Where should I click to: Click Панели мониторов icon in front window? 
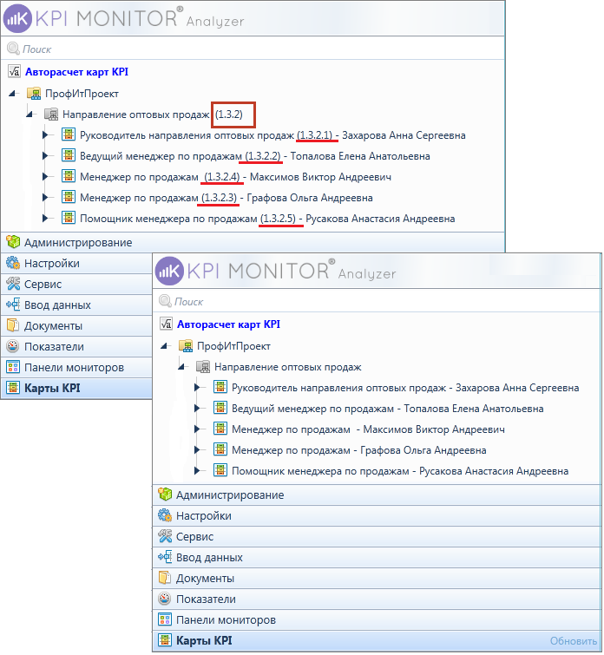(x=165, y=619)
